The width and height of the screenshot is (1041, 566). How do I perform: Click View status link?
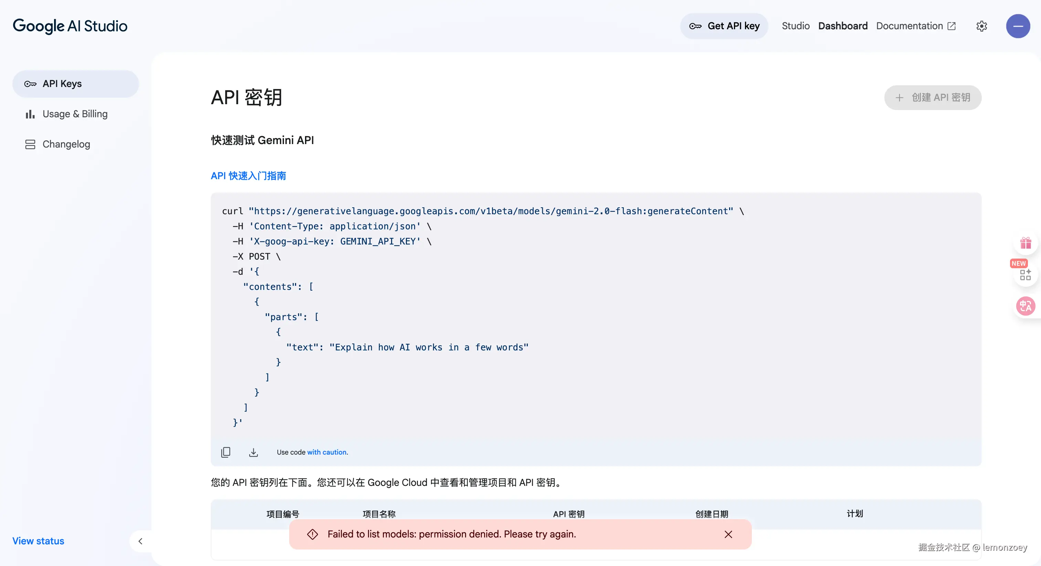38,541
